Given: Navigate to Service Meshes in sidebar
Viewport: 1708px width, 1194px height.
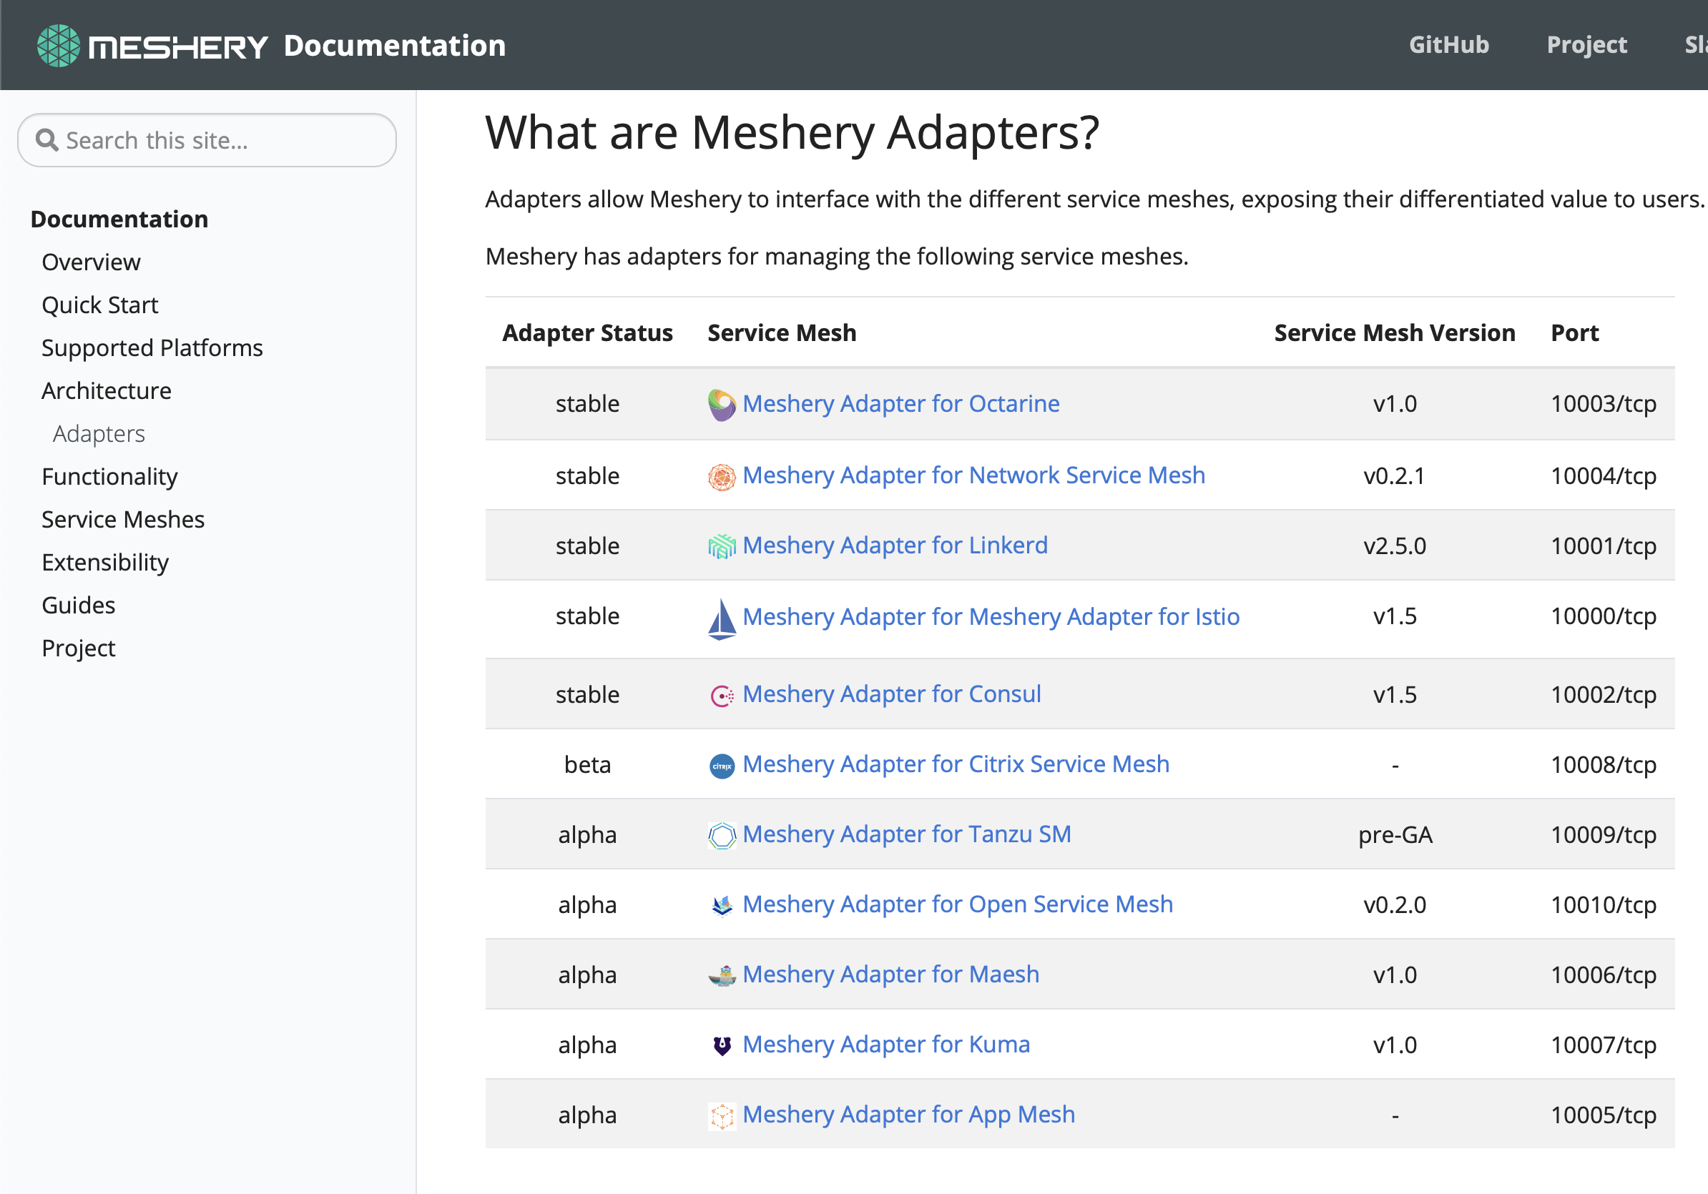Looking at the screenshot, I should point(123,520).
